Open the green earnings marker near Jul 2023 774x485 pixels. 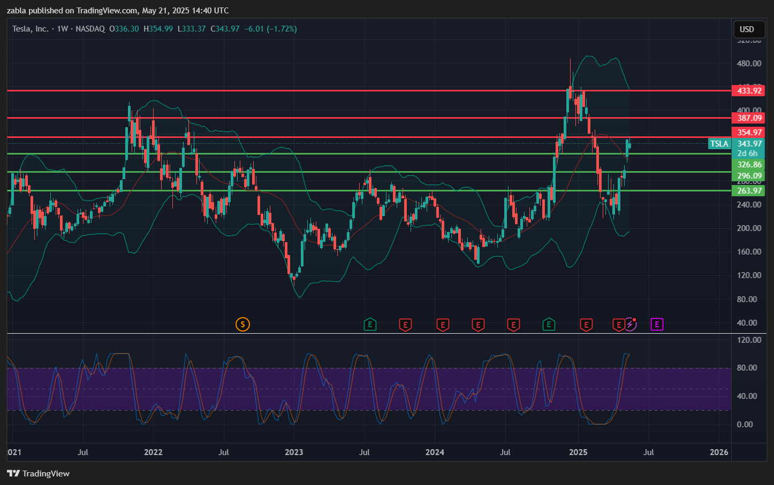tap(370, 324)
